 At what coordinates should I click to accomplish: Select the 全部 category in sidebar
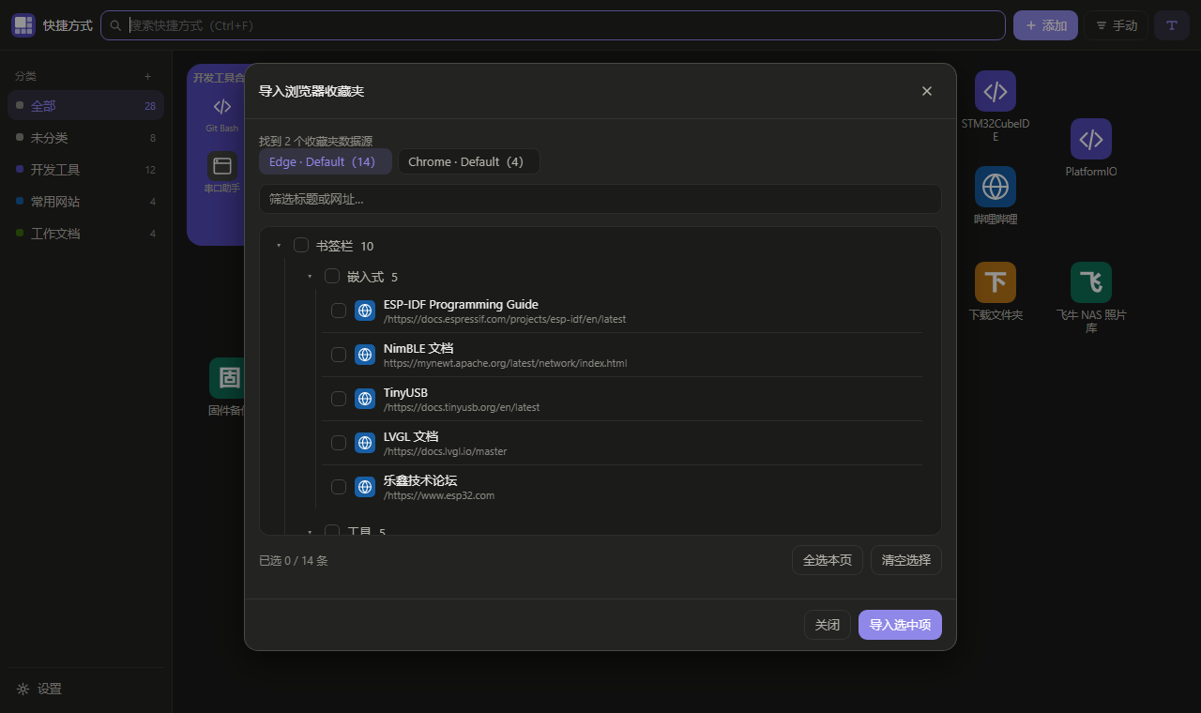point(85,106)
